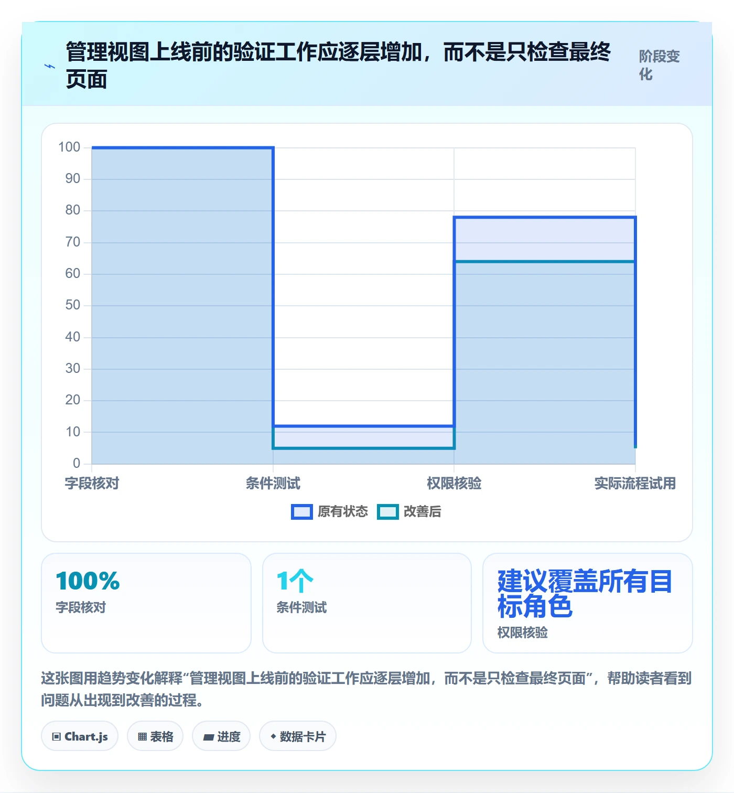Viewport: 734px width, 793px height.
Task: Click the 100 y-axis tick value
Action: tap(69, 147)
